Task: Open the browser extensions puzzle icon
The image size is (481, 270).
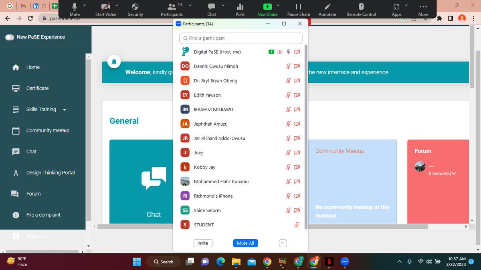Action: click(439, 18)
